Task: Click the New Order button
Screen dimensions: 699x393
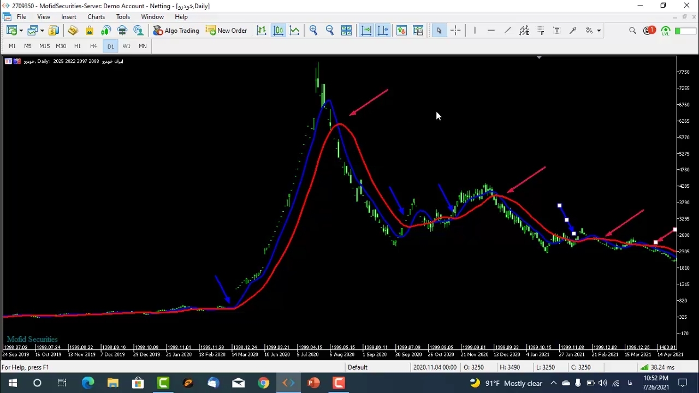Action: [x=226, y=31]
